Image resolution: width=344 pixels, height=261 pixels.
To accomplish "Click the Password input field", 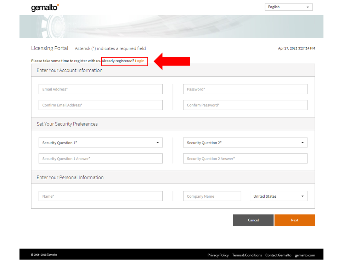I will pos(245,89).
